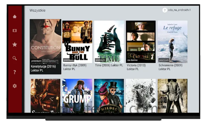
Task: Open the Help question mark sidebar icon
Action: [x=15, y=72]
